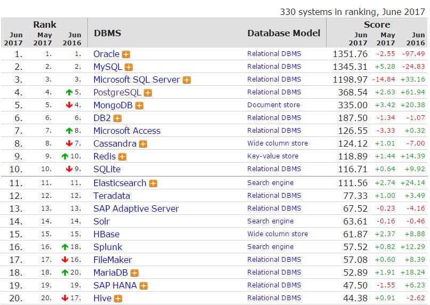Screen dimensions: 430x305
Task: Open the MySQL link
Action: tap(108, 67)
